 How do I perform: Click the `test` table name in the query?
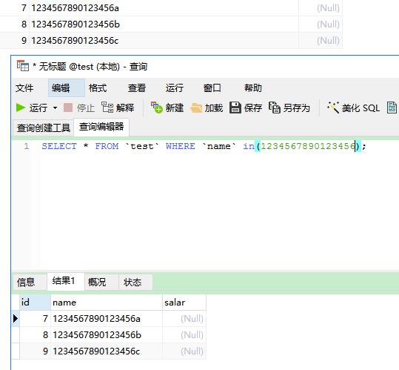[x=142, y=146]
